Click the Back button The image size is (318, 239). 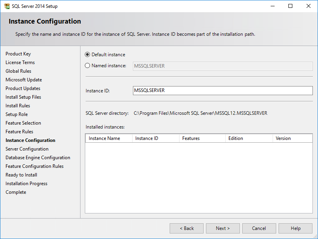click(187, 228)
